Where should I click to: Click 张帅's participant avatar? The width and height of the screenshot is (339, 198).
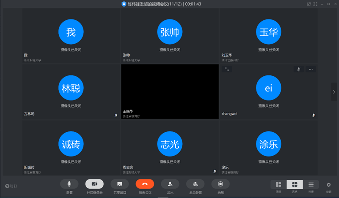click(x=169, y=32)
